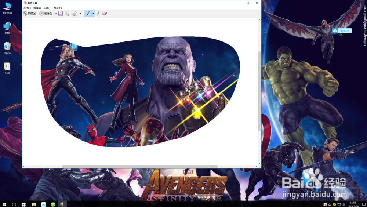Save the snip with the floppy icon

click(61, 14)
